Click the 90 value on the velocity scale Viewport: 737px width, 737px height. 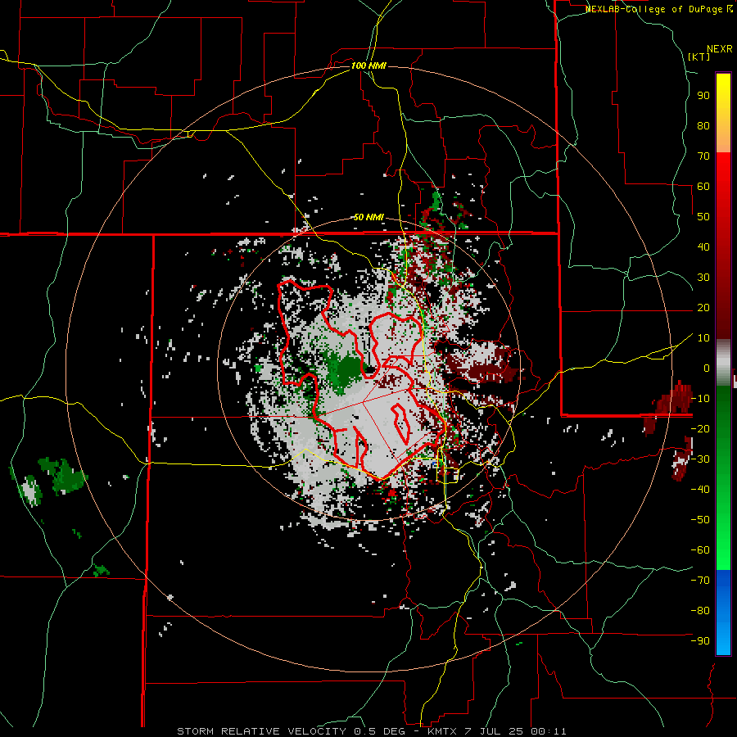703,96
